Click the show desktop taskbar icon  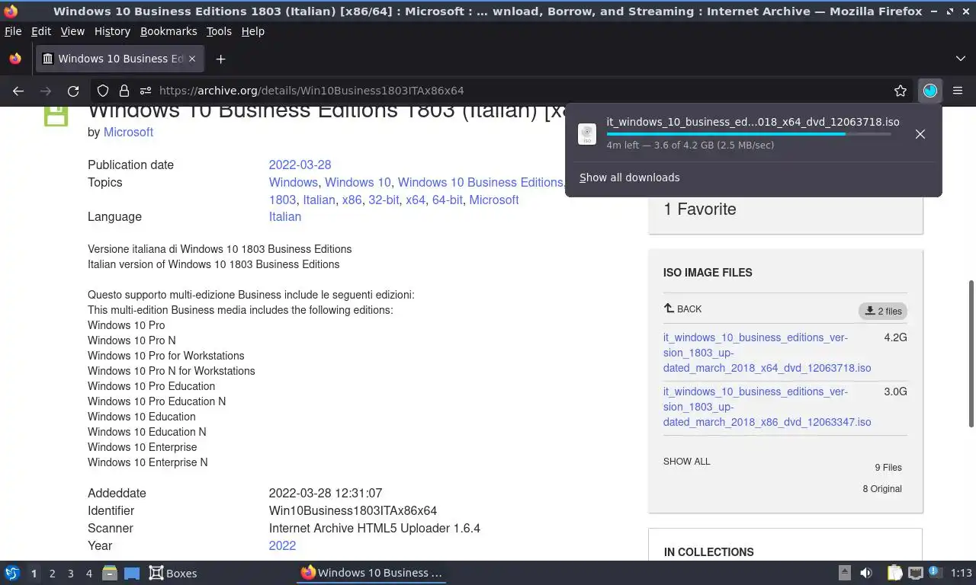[131, 573]
